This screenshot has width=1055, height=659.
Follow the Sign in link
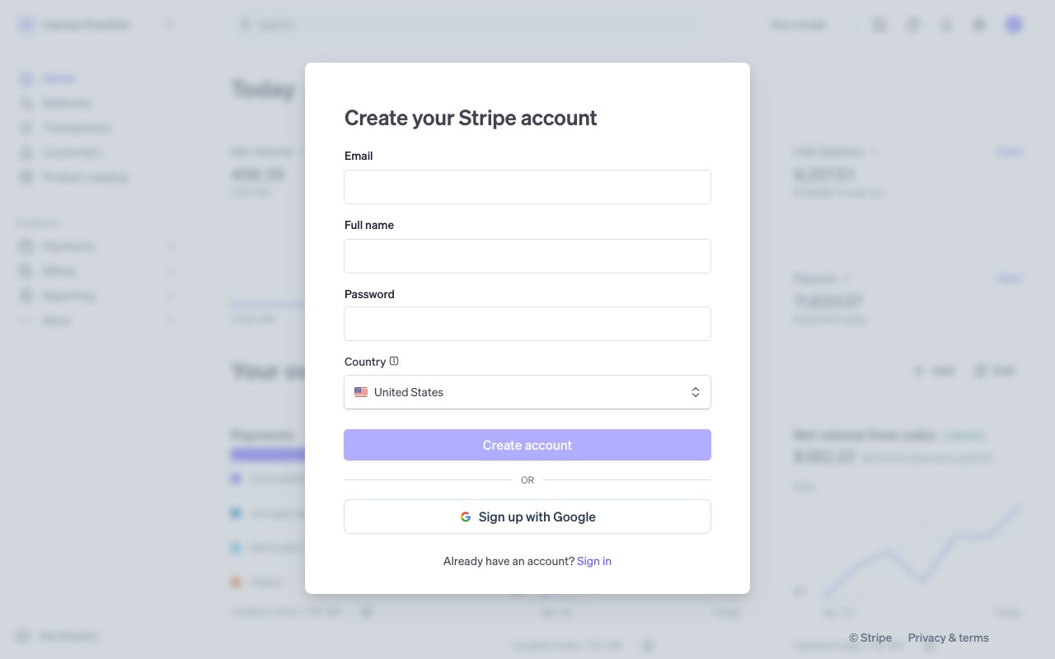pyautogui.click(x=594, y=561)
